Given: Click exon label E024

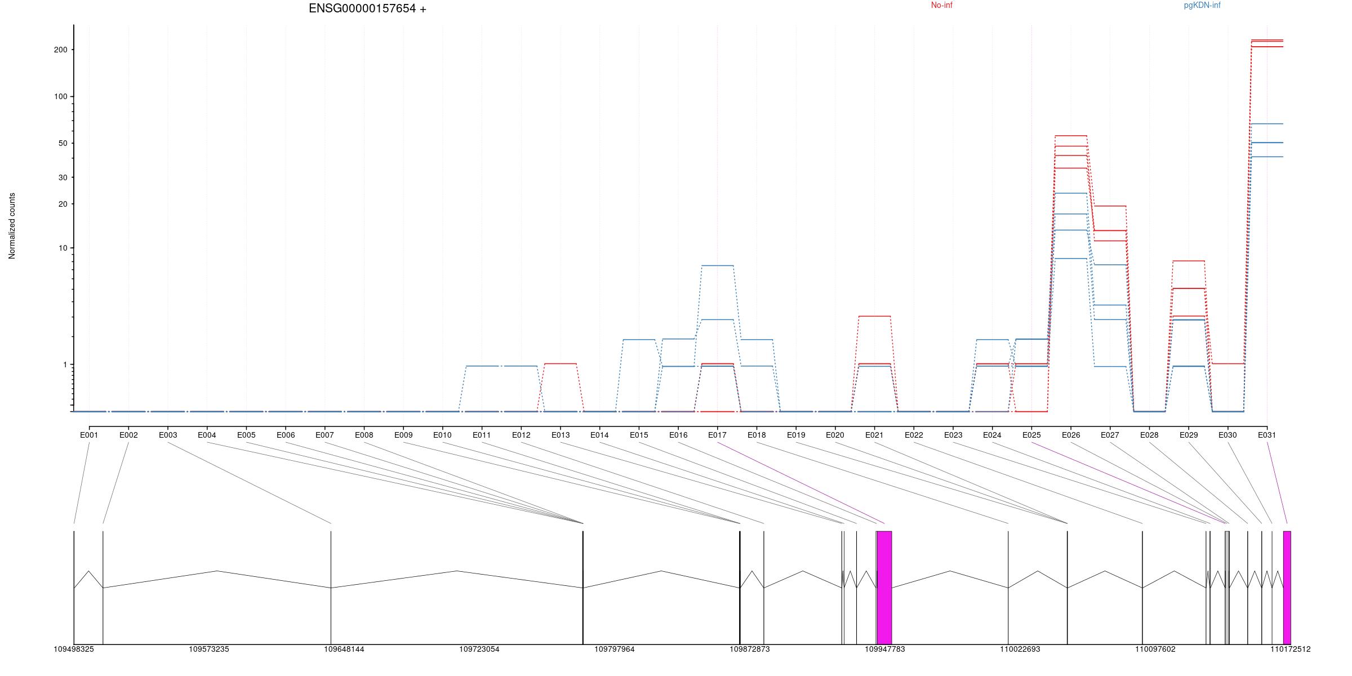Looking at the screenshot, I should [x=992, y=435].
